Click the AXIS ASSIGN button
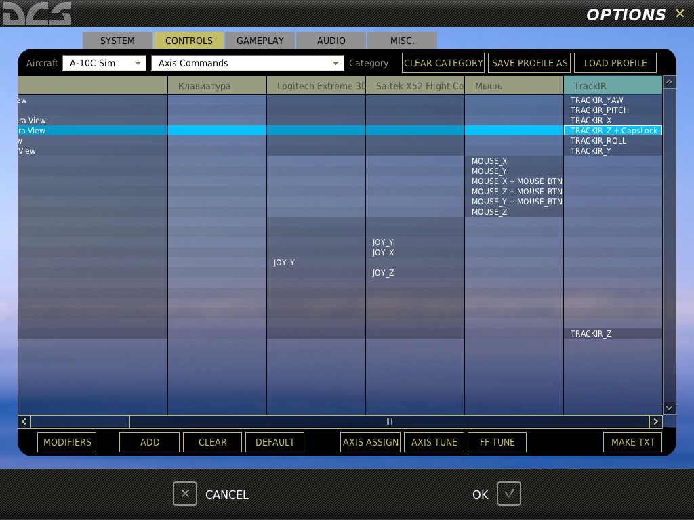This screenshot has width=694, height=520. click(x=371, y=442)
